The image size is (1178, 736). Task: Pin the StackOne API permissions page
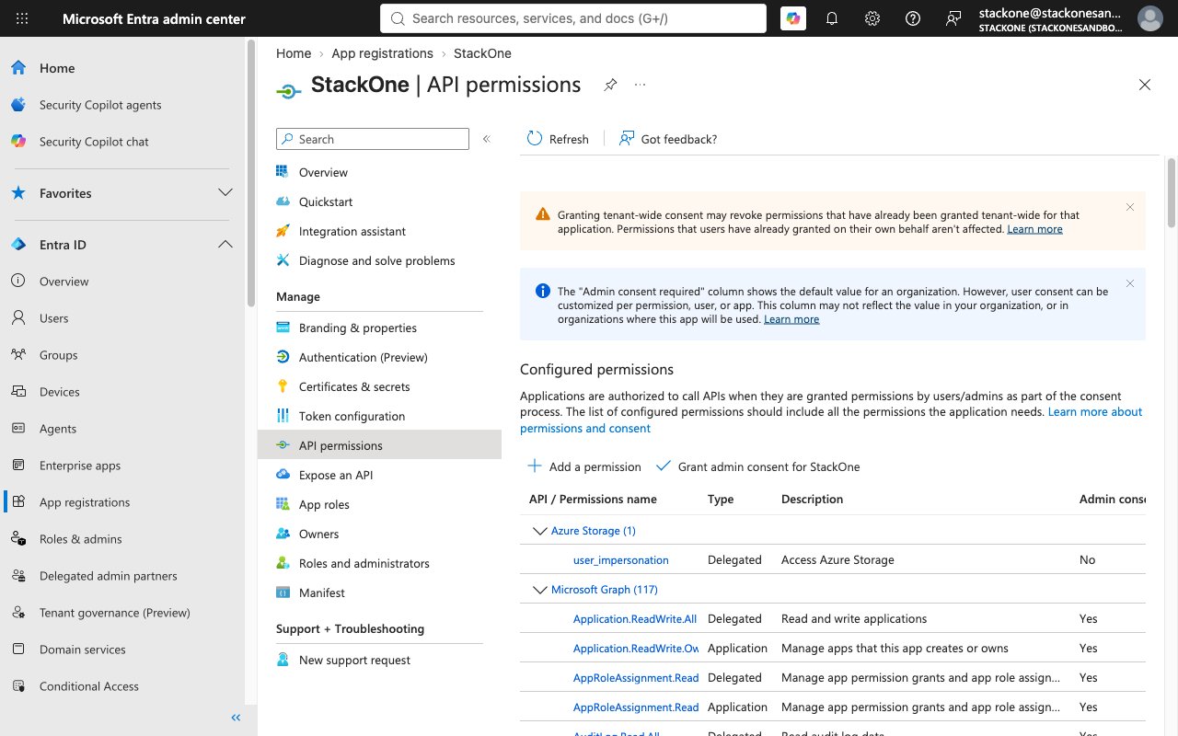click(x=610, y=85)
